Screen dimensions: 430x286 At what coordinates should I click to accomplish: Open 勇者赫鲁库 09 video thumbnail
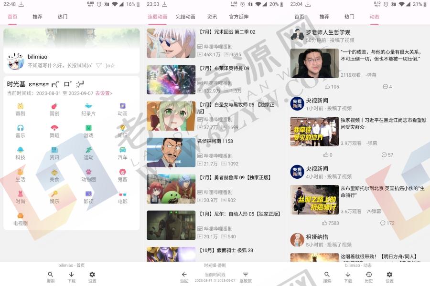point(171,189)
